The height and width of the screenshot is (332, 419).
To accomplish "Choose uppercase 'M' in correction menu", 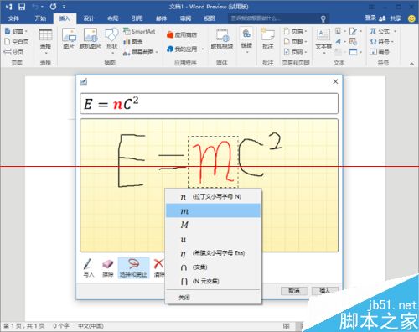I will click(214, 225).
